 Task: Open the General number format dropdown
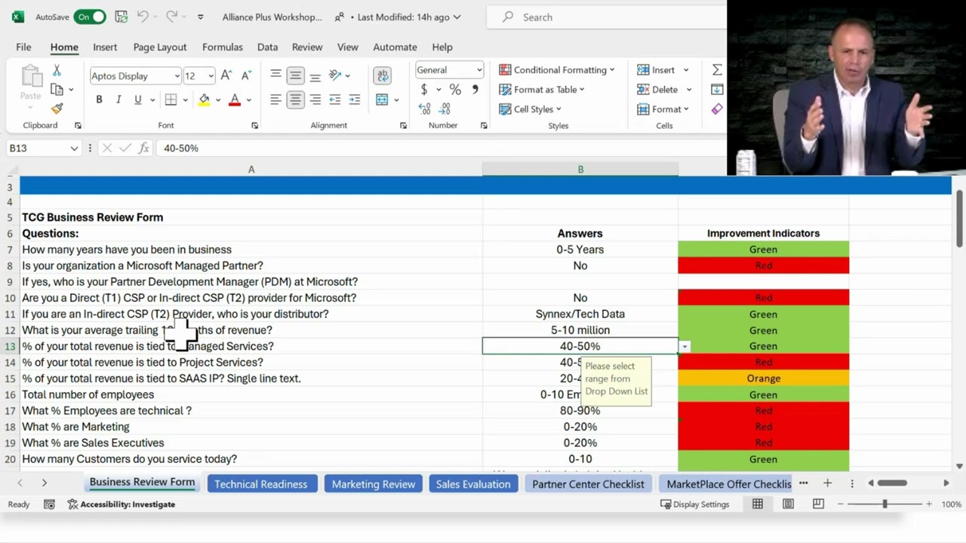tap(478, 70)
